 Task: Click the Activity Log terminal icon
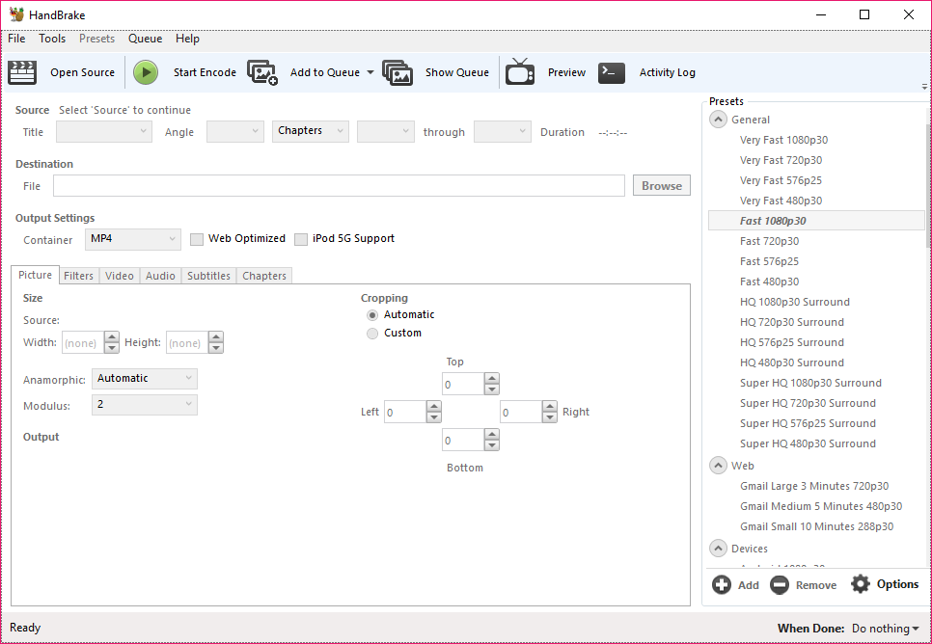click(612, 72)
